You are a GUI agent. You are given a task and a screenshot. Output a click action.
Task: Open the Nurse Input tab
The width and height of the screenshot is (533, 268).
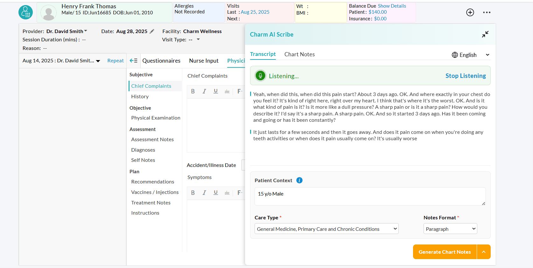[204, 61]
